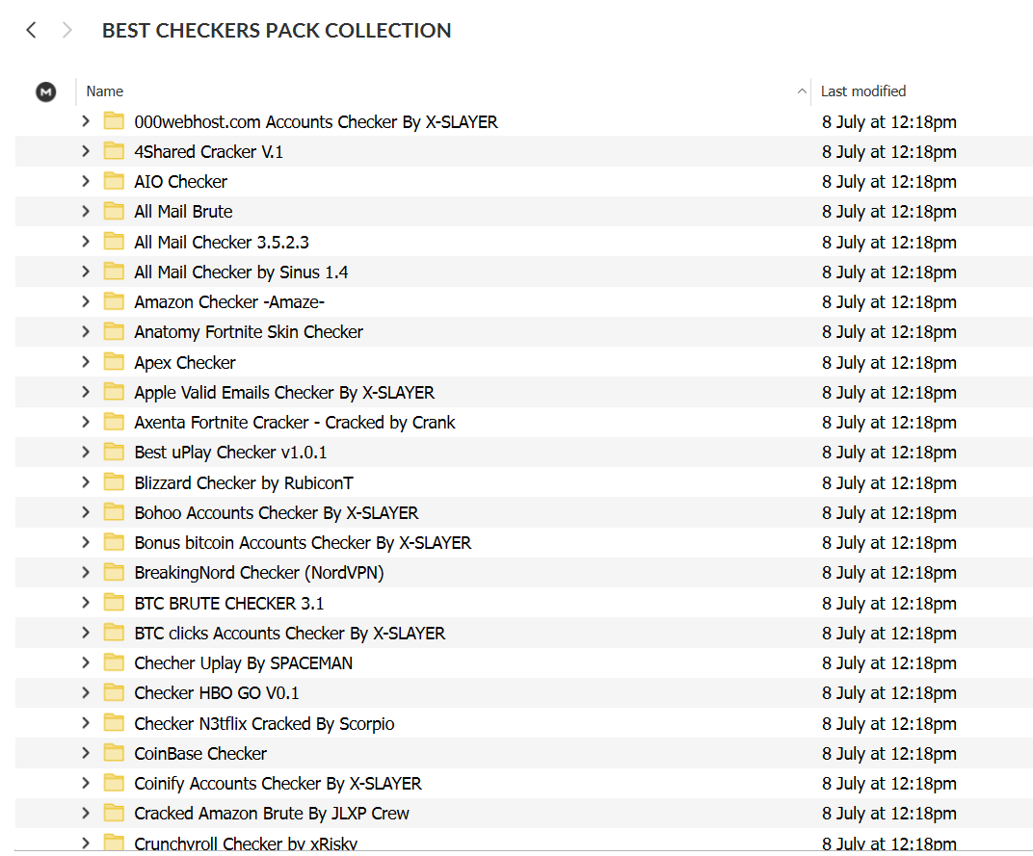The image size is (1033, 856).
Task: Click BTC BRUTE CHECKER 3.1 folder icon
Action: (114, 603)
